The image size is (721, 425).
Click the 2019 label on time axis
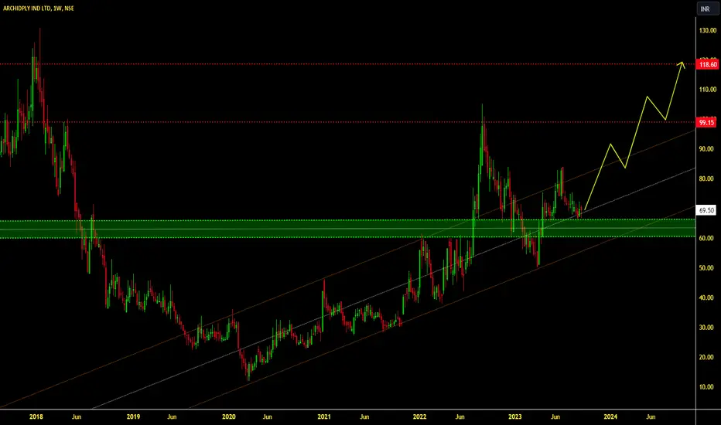tap(133, 416)
